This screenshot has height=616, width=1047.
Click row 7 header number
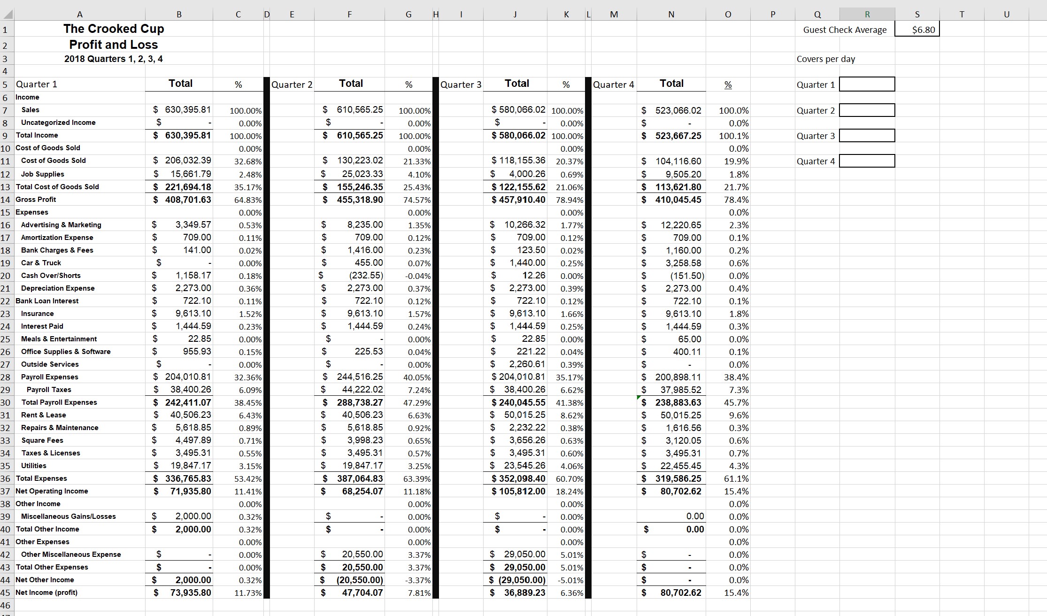click(x=6, y=110)
